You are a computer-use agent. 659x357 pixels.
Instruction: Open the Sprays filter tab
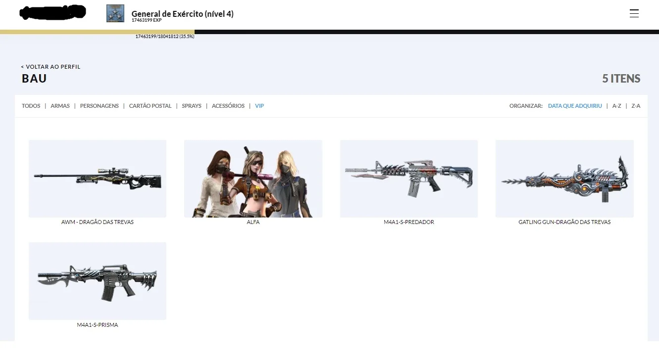click(x=192, y=106)
